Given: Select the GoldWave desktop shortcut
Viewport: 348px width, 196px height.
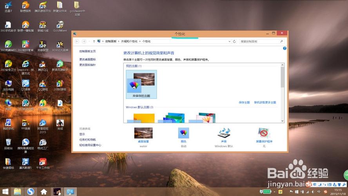Looking at the screenshot, I should click(x=60, y=26).
